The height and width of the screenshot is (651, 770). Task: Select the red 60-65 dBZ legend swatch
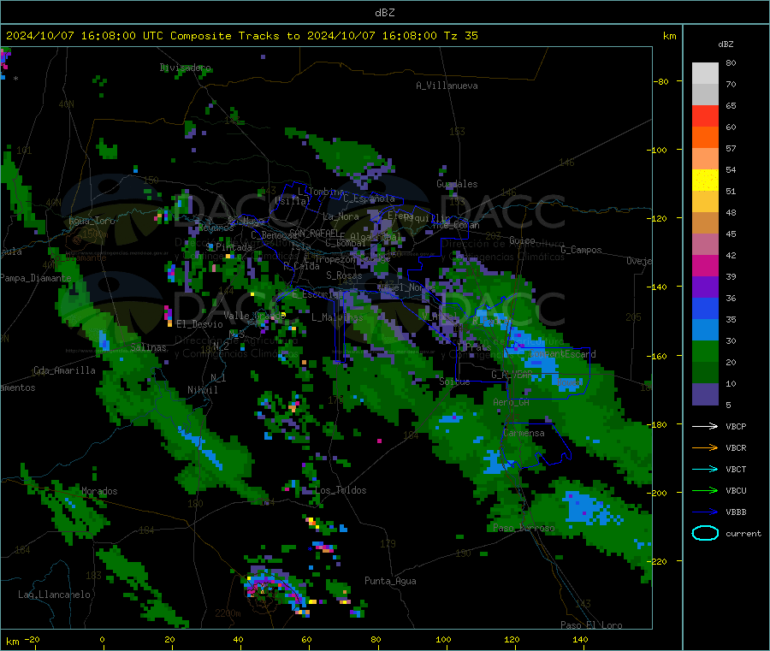[x=705, y=115]
